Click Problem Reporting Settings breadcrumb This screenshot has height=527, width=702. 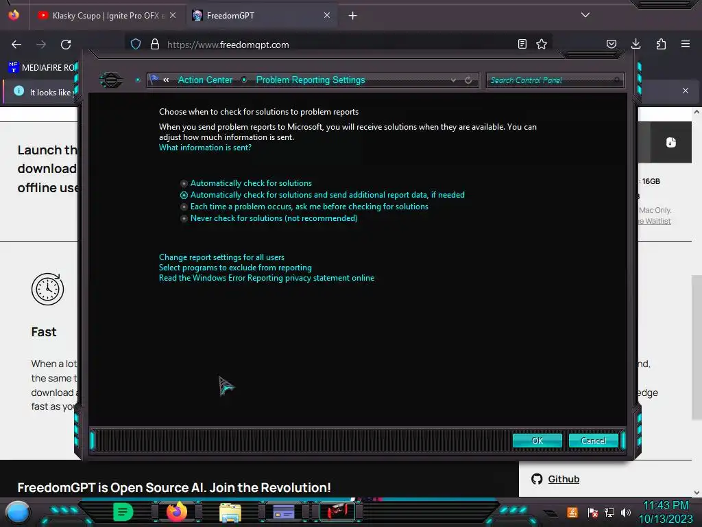tap(311, 80)
